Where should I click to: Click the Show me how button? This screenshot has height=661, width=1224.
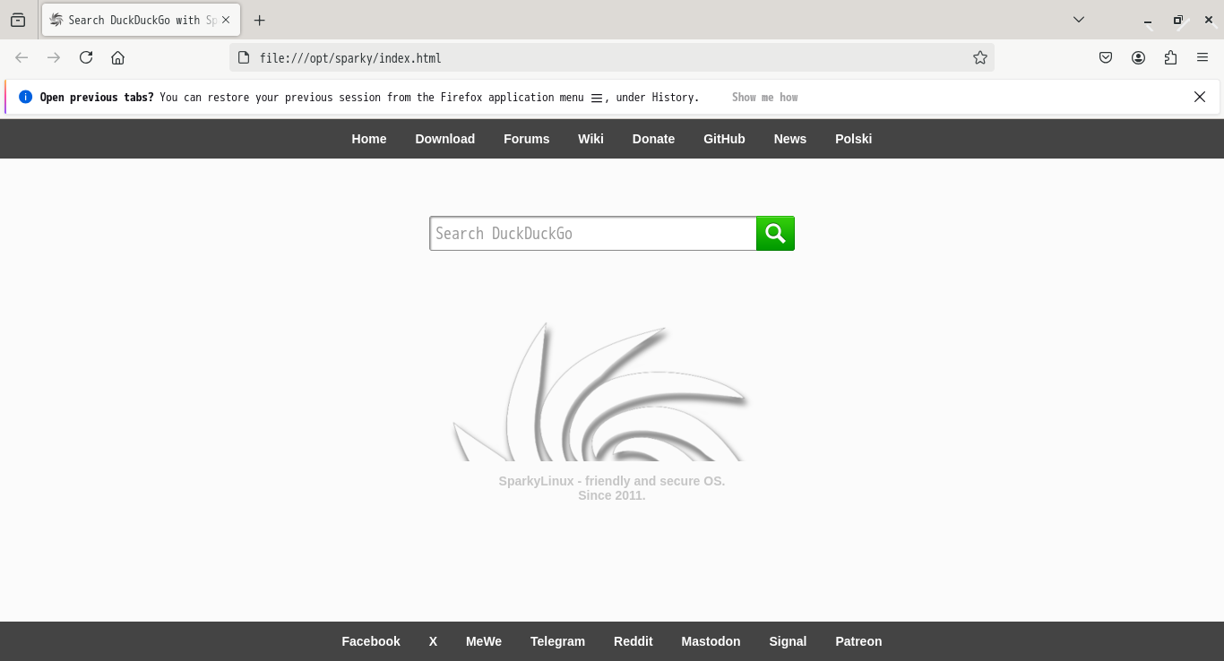click(x=764, y=97)
